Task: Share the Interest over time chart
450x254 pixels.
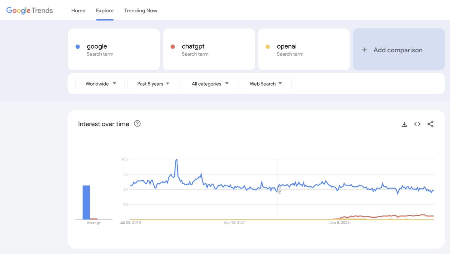Action: coord(430,124)
